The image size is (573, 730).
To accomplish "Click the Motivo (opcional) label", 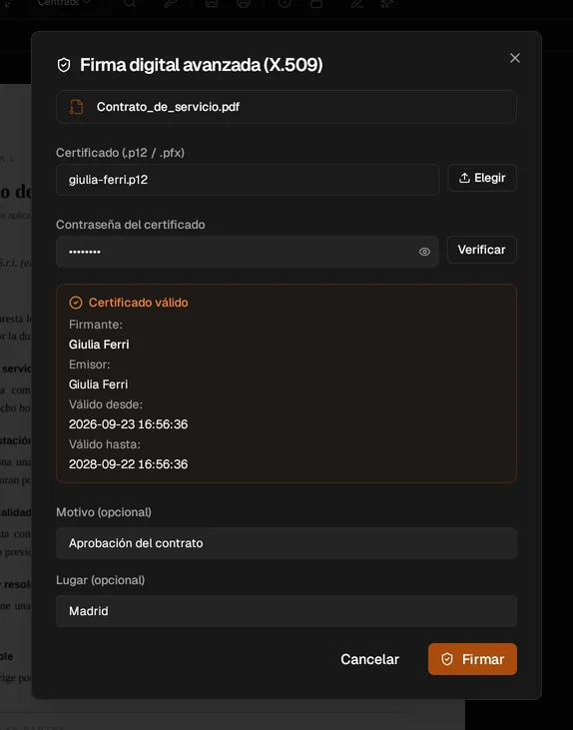I will [104, 512].
